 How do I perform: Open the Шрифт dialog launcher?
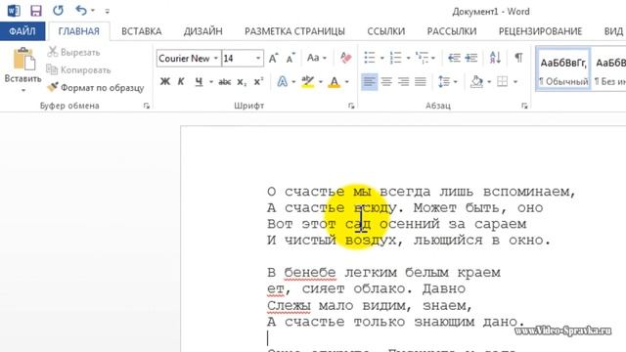pos(351,106)
